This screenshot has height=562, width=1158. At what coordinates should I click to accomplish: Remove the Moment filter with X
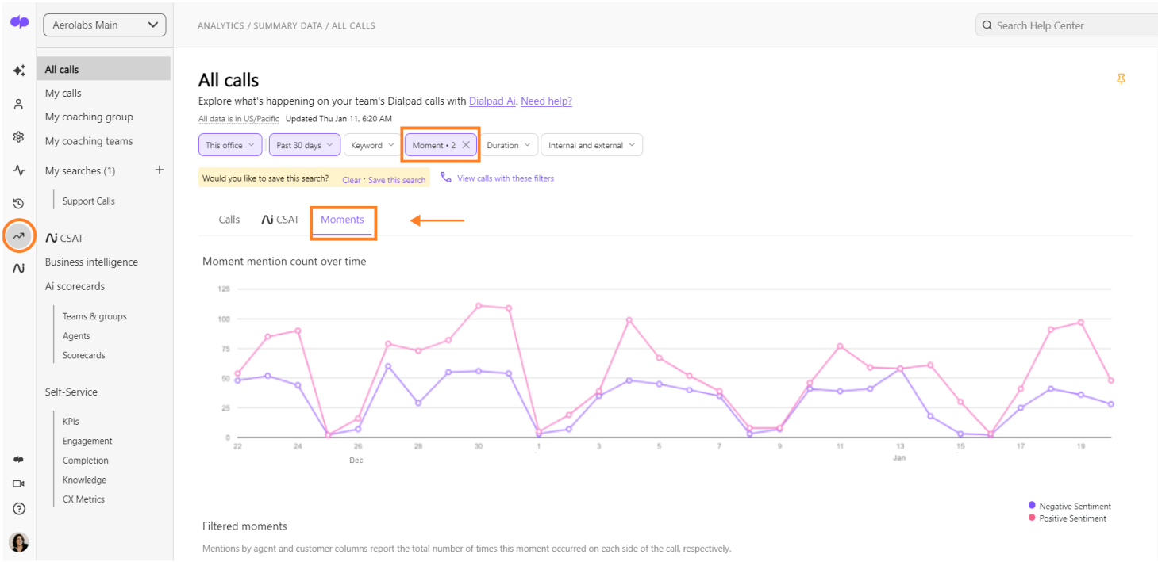[466, 145]
